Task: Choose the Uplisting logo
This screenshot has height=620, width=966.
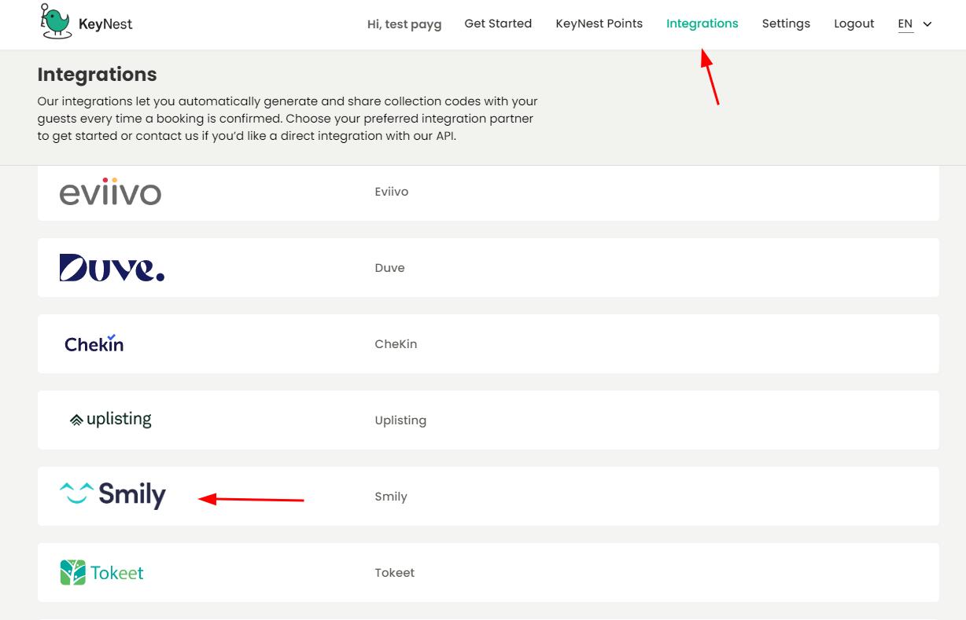Action: (110, 420)
